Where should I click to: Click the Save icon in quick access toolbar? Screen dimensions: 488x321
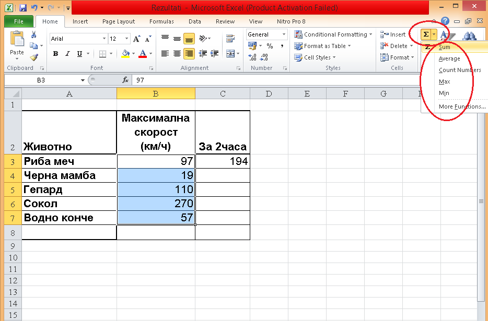[23, 8]
